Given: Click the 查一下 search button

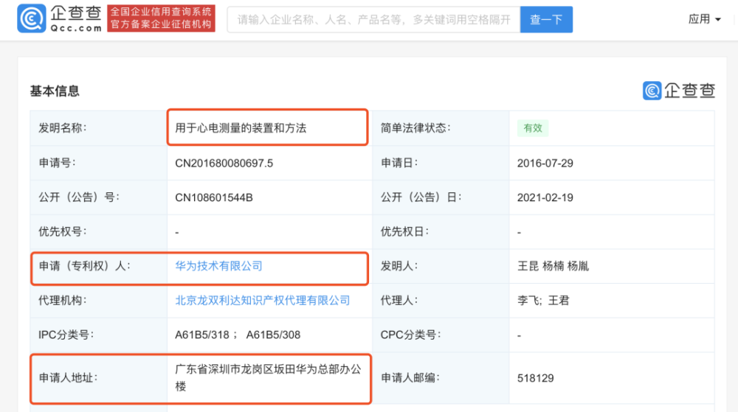Looking at the screenshot, I should [x=546, y=19].
